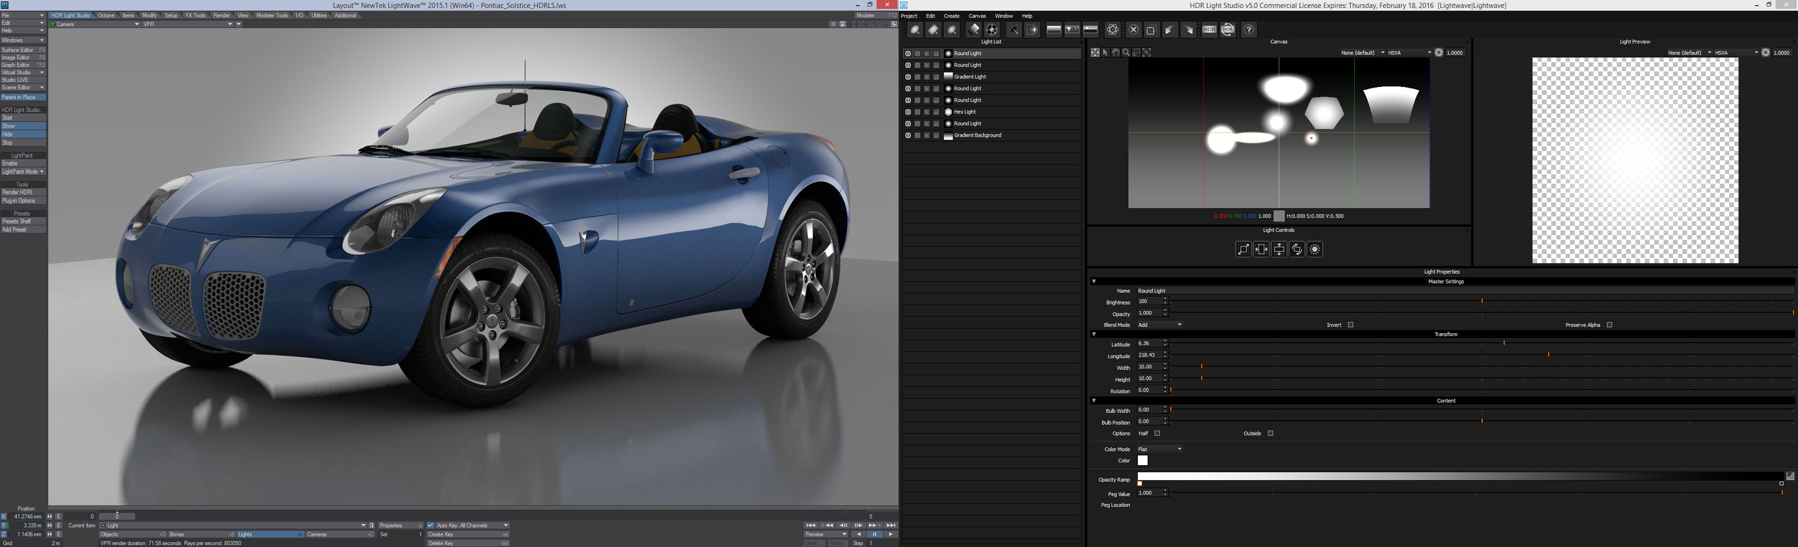1798x547 pixels.
Task: Click the Surface Editor button
Action: pos(23,50)
